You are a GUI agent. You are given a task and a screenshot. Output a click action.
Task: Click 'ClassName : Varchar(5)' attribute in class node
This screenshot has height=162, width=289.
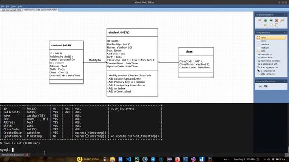[x=195, y=64]
